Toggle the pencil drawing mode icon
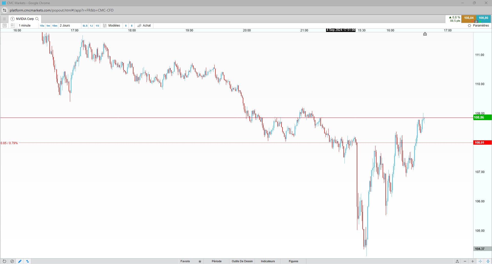The height and width of the screenshot is (264, 492). click(x=20, y=261)
